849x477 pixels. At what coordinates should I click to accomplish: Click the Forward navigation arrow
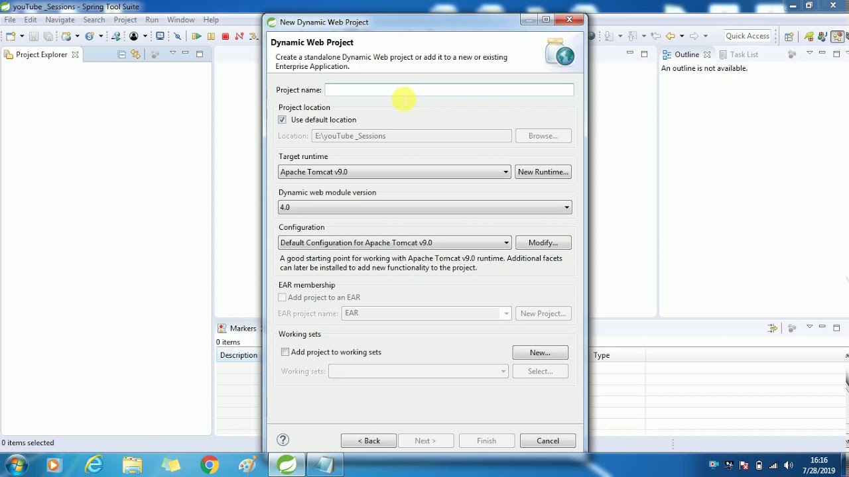coord(694,36)
